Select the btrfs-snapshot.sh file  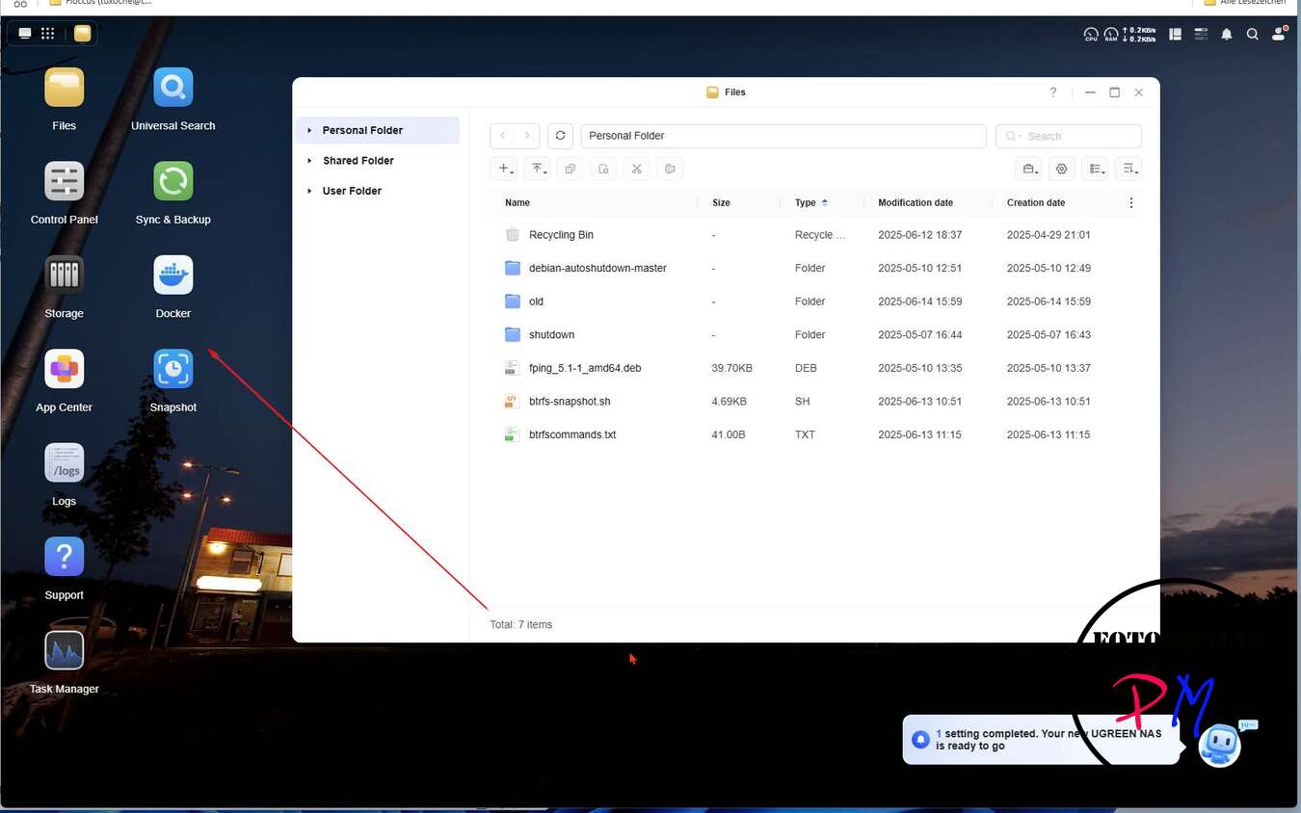(x=815, y=401)
